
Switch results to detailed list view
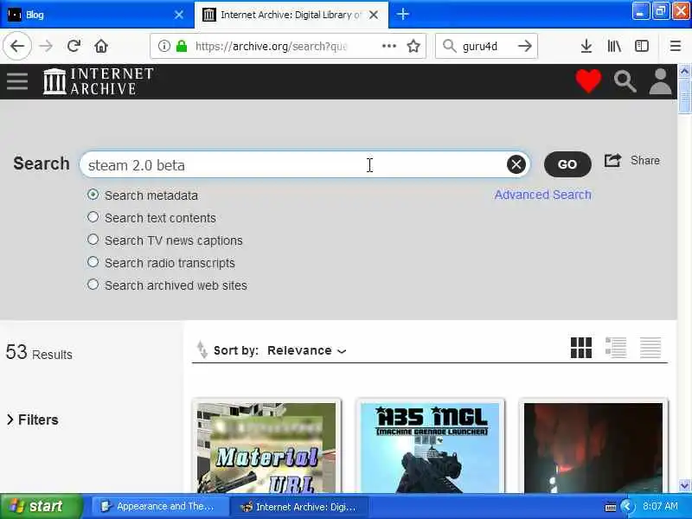[616, 348]
